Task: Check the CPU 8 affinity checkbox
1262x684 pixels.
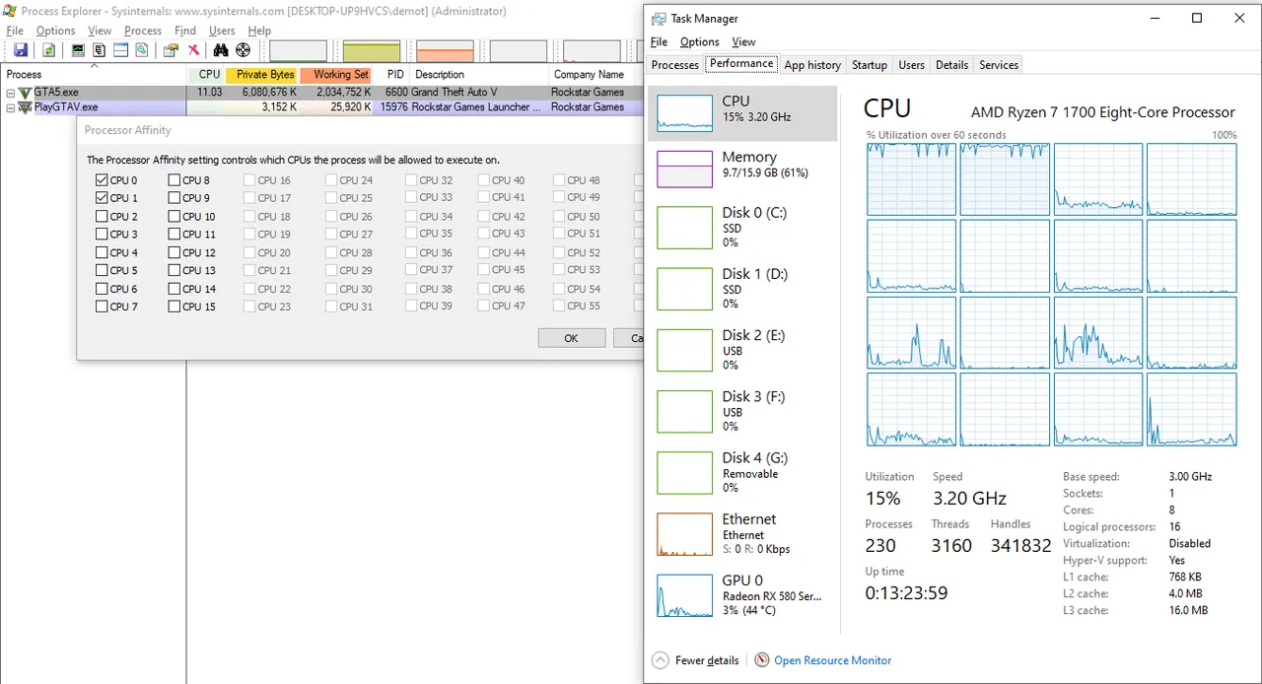Action: pyautogui.click(x=174, y=180)
